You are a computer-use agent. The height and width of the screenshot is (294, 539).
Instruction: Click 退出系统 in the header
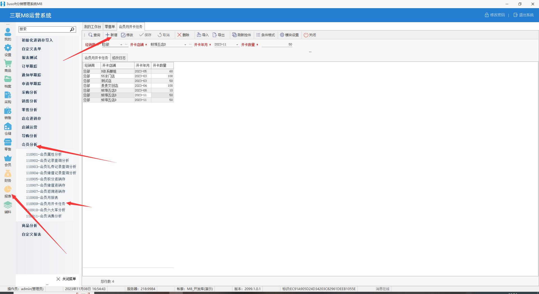click(524, 15)
